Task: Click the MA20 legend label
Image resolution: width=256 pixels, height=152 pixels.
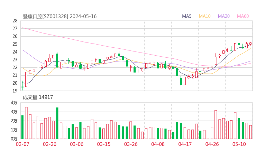Action: [x=224, y=16]
